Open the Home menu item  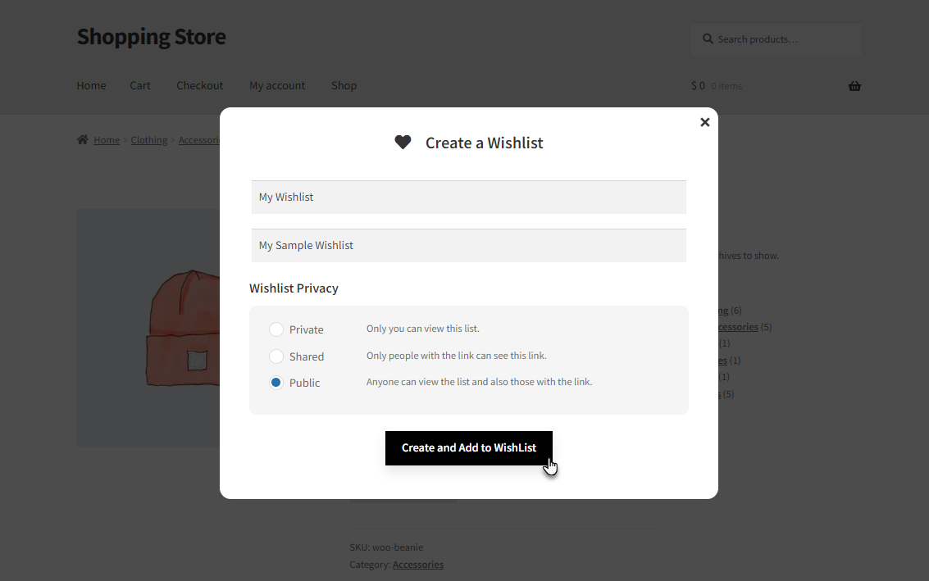click(91, 85)
